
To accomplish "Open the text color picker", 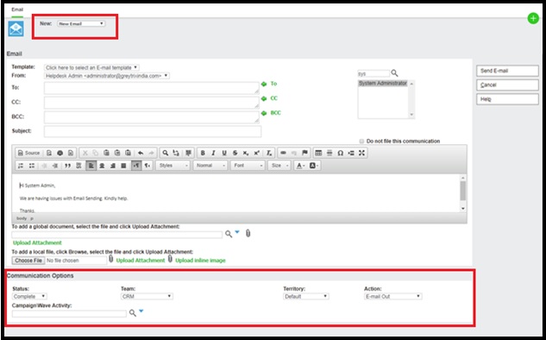I will pos(301,166).
